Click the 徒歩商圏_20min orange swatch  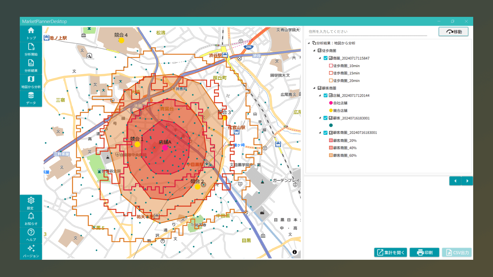point(331,81)
